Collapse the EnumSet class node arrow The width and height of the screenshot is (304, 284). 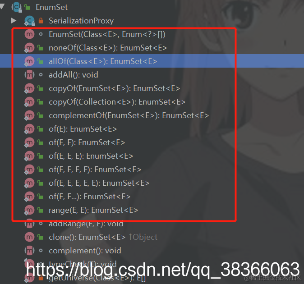click(2, 6)
